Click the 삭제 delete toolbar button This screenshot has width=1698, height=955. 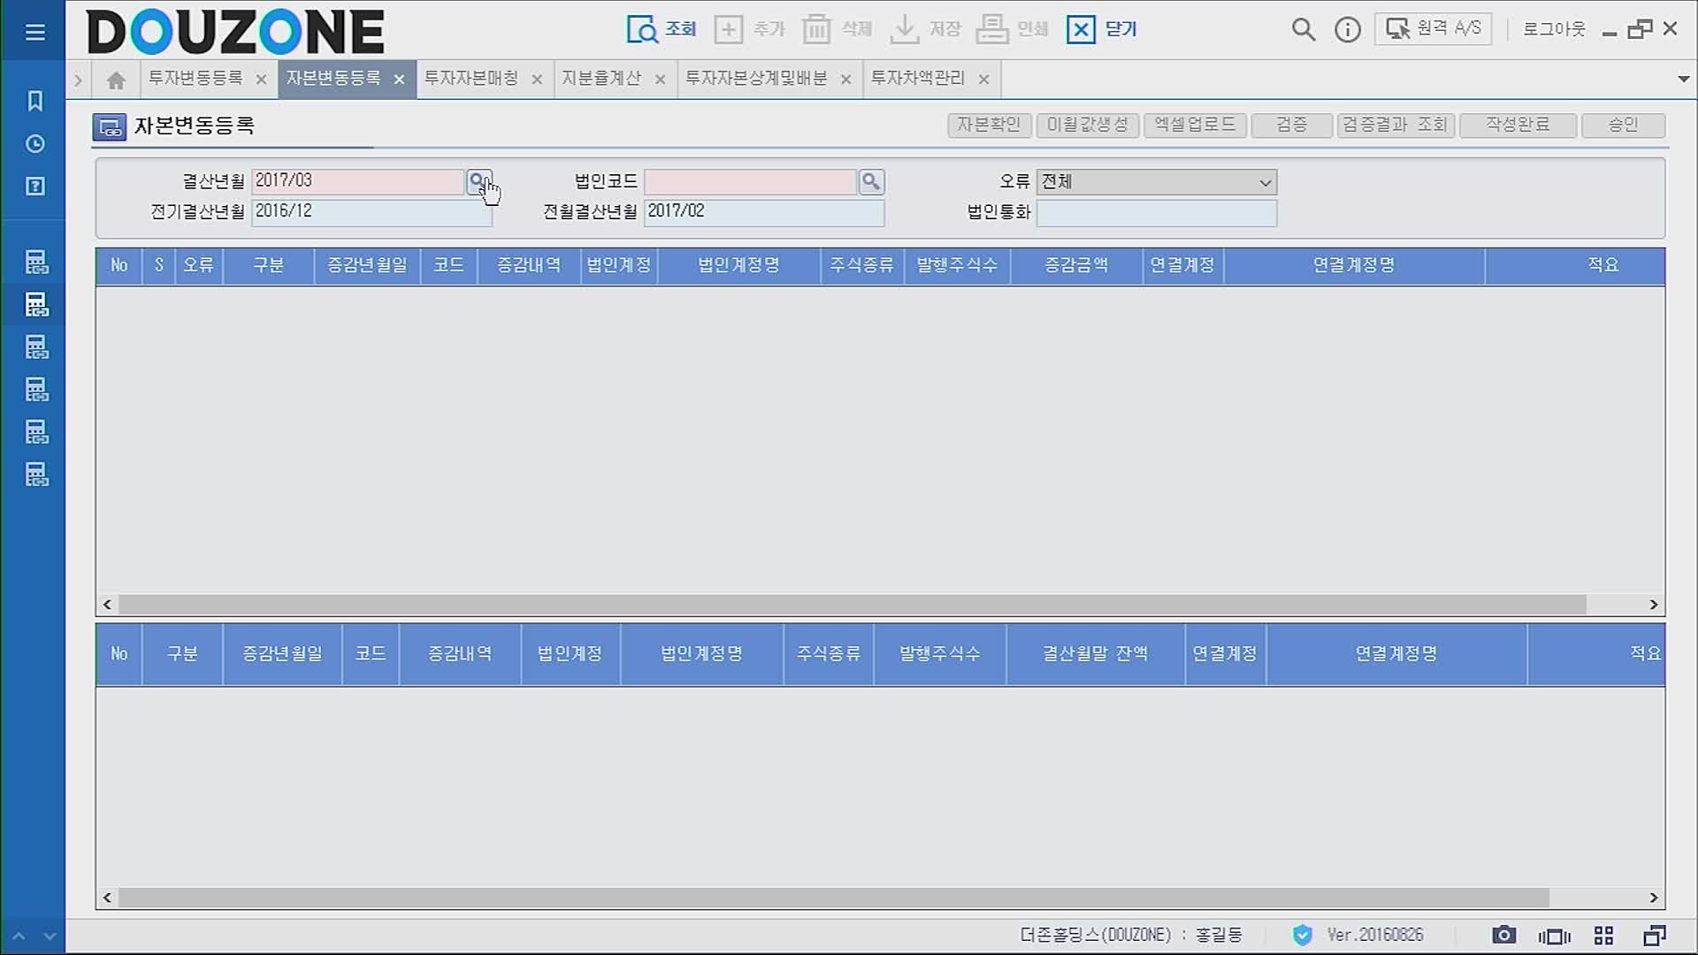point(837,29)
